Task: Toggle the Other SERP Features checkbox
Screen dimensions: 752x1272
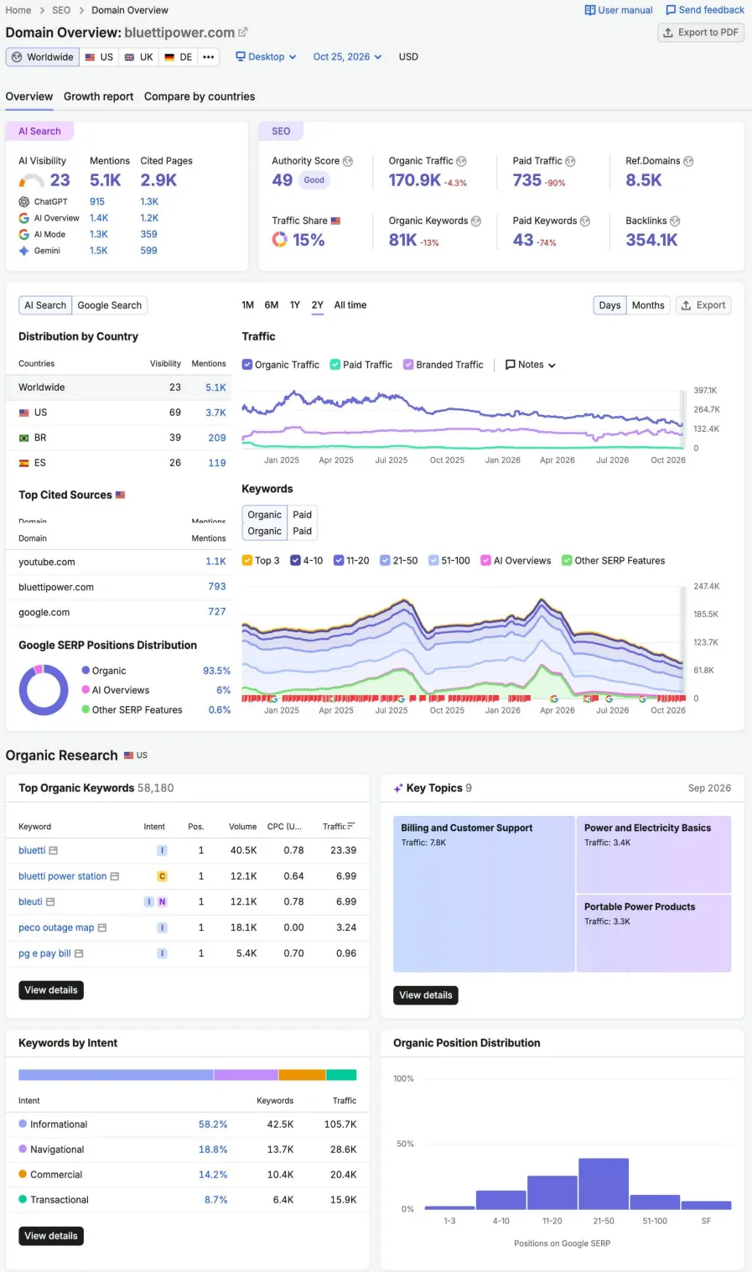Action: tap(567, 561)
